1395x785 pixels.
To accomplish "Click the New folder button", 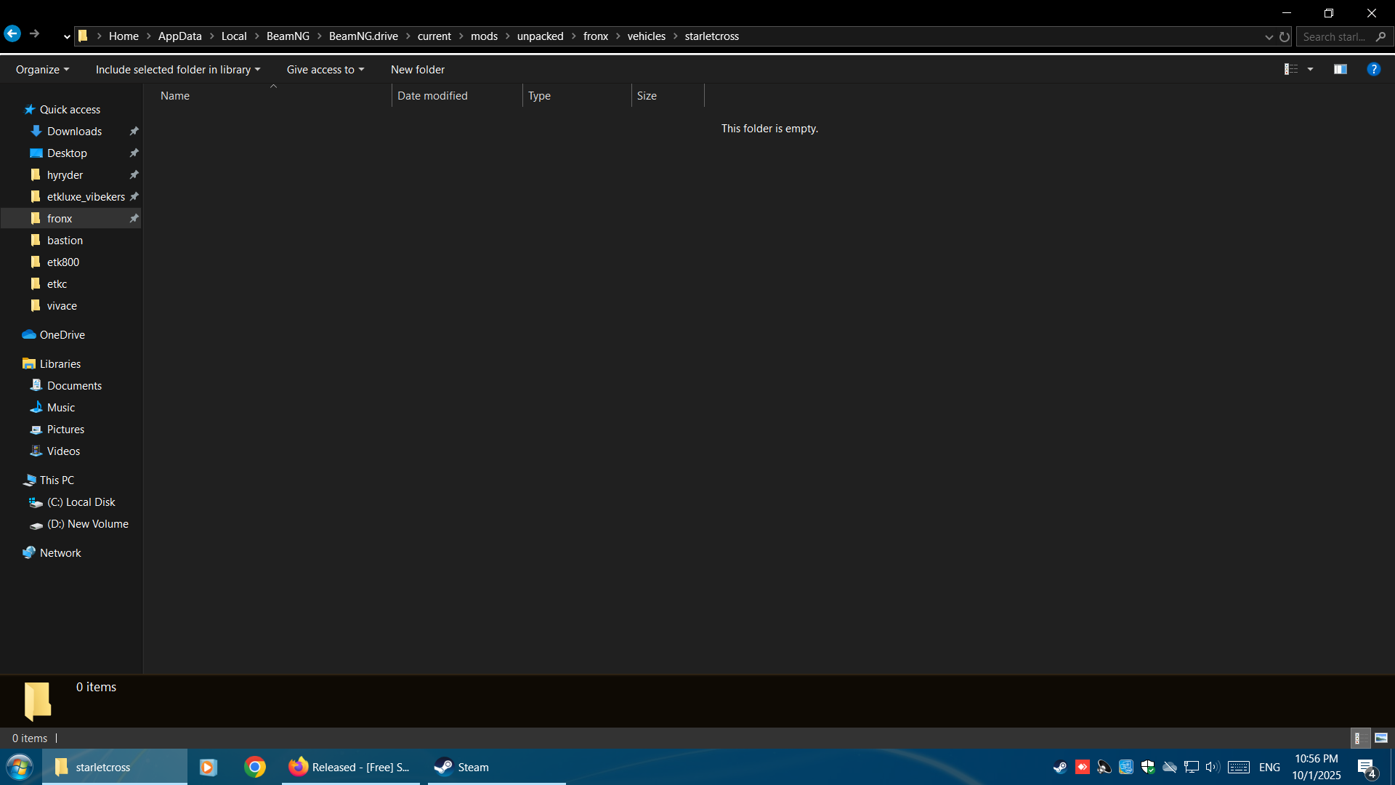I will [418, 70].
